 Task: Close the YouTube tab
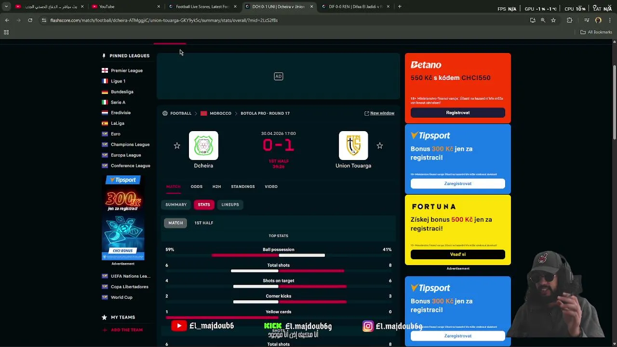click(159, 7)
